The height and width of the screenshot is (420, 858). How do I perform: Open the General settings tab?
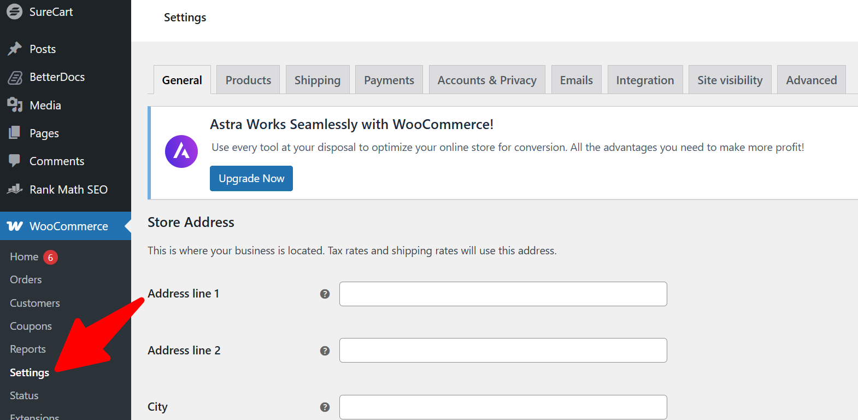pyautogui.click(x=182, y=80)
